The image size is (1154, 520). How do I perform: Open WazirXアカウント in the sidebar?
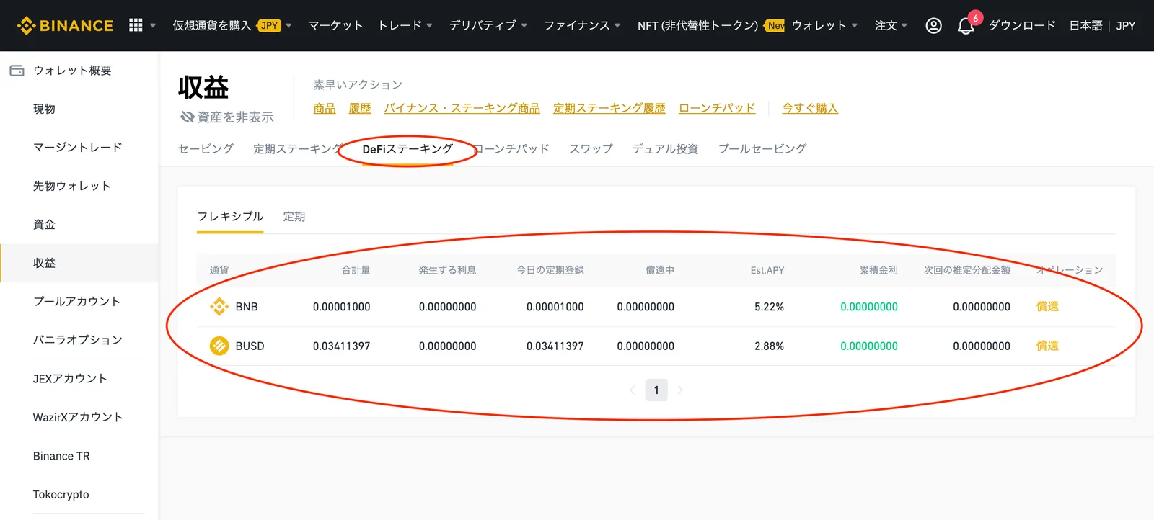tap(79, 417)
